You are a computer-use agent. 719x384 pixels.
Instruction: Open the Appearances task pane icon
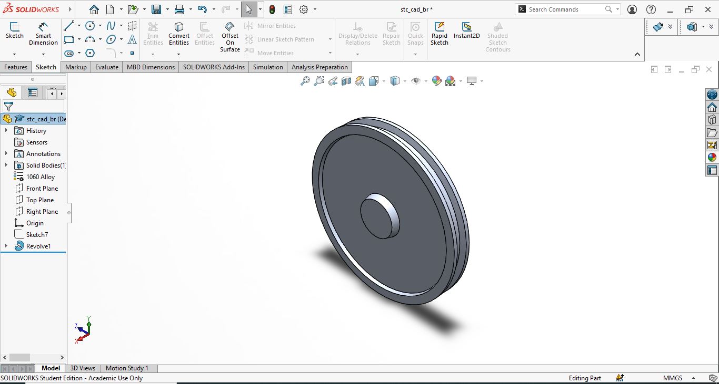pos(712,158)
